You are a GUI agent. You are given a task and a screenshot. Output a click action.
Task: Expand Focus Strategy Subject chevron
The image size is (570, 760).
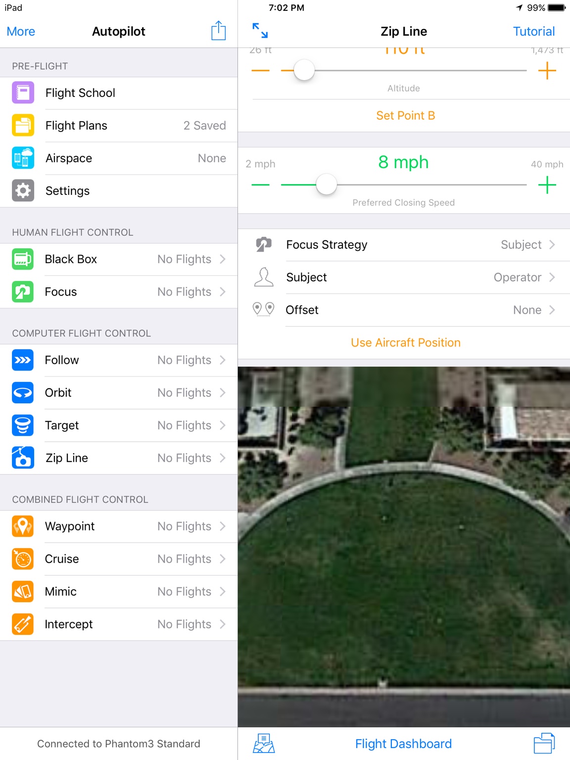coord(552,244)
